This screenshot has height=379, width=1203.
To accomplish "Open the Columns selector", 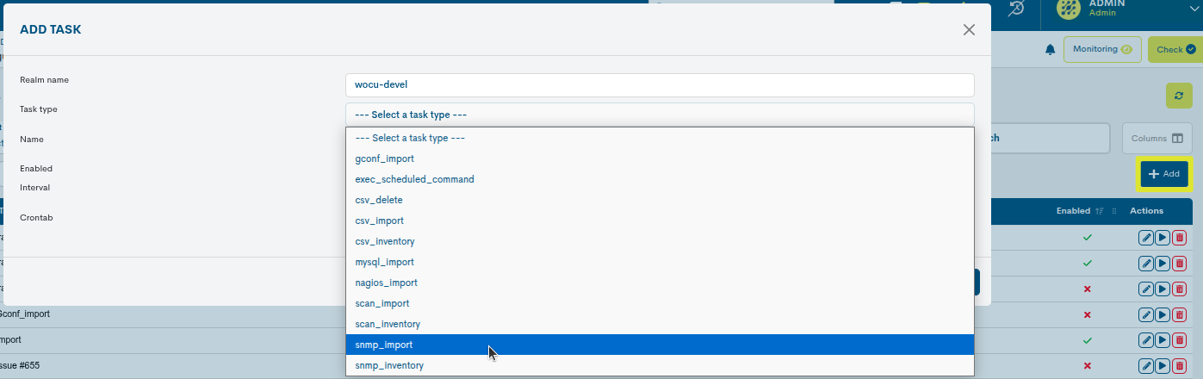I will click(x=1156, y=139).
